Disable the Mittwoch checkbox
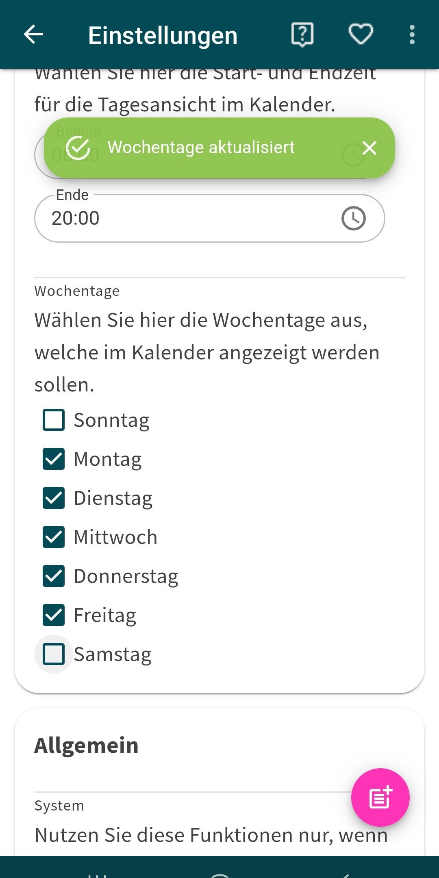The image size is (439, 878). tap(54, 537)
